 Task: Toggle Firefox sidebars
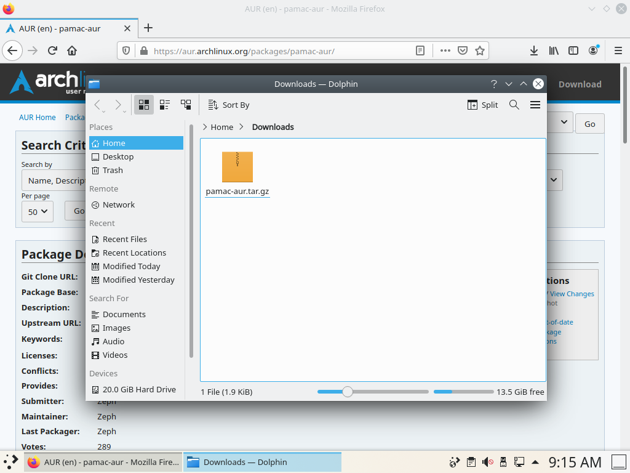point(573,51)
